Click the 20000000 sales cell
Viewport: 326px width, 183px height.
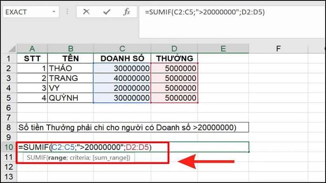tap(122, 88)
